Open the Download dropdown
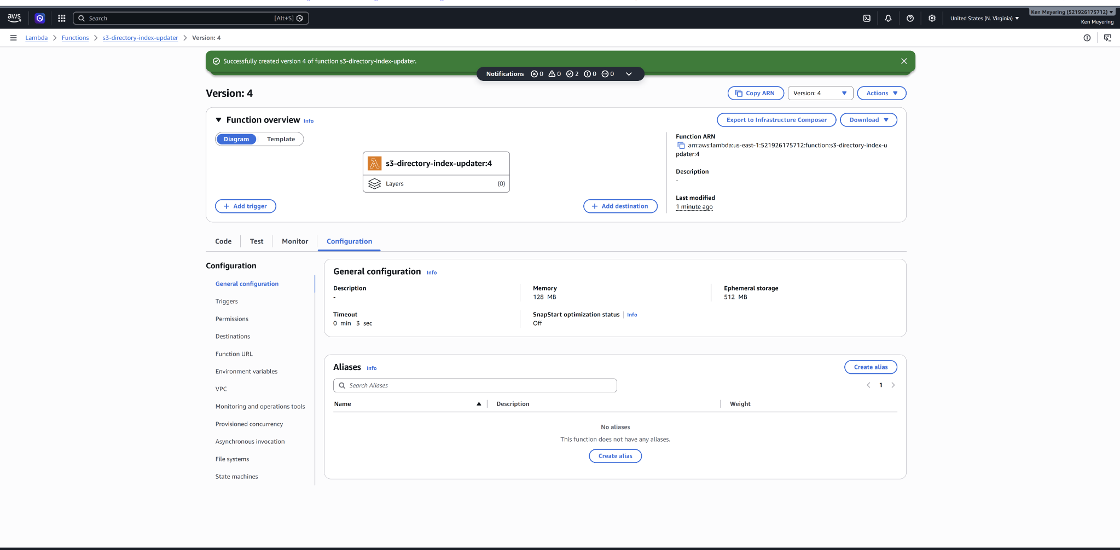This screenshot has height=550, width=1120. point(868,120)
